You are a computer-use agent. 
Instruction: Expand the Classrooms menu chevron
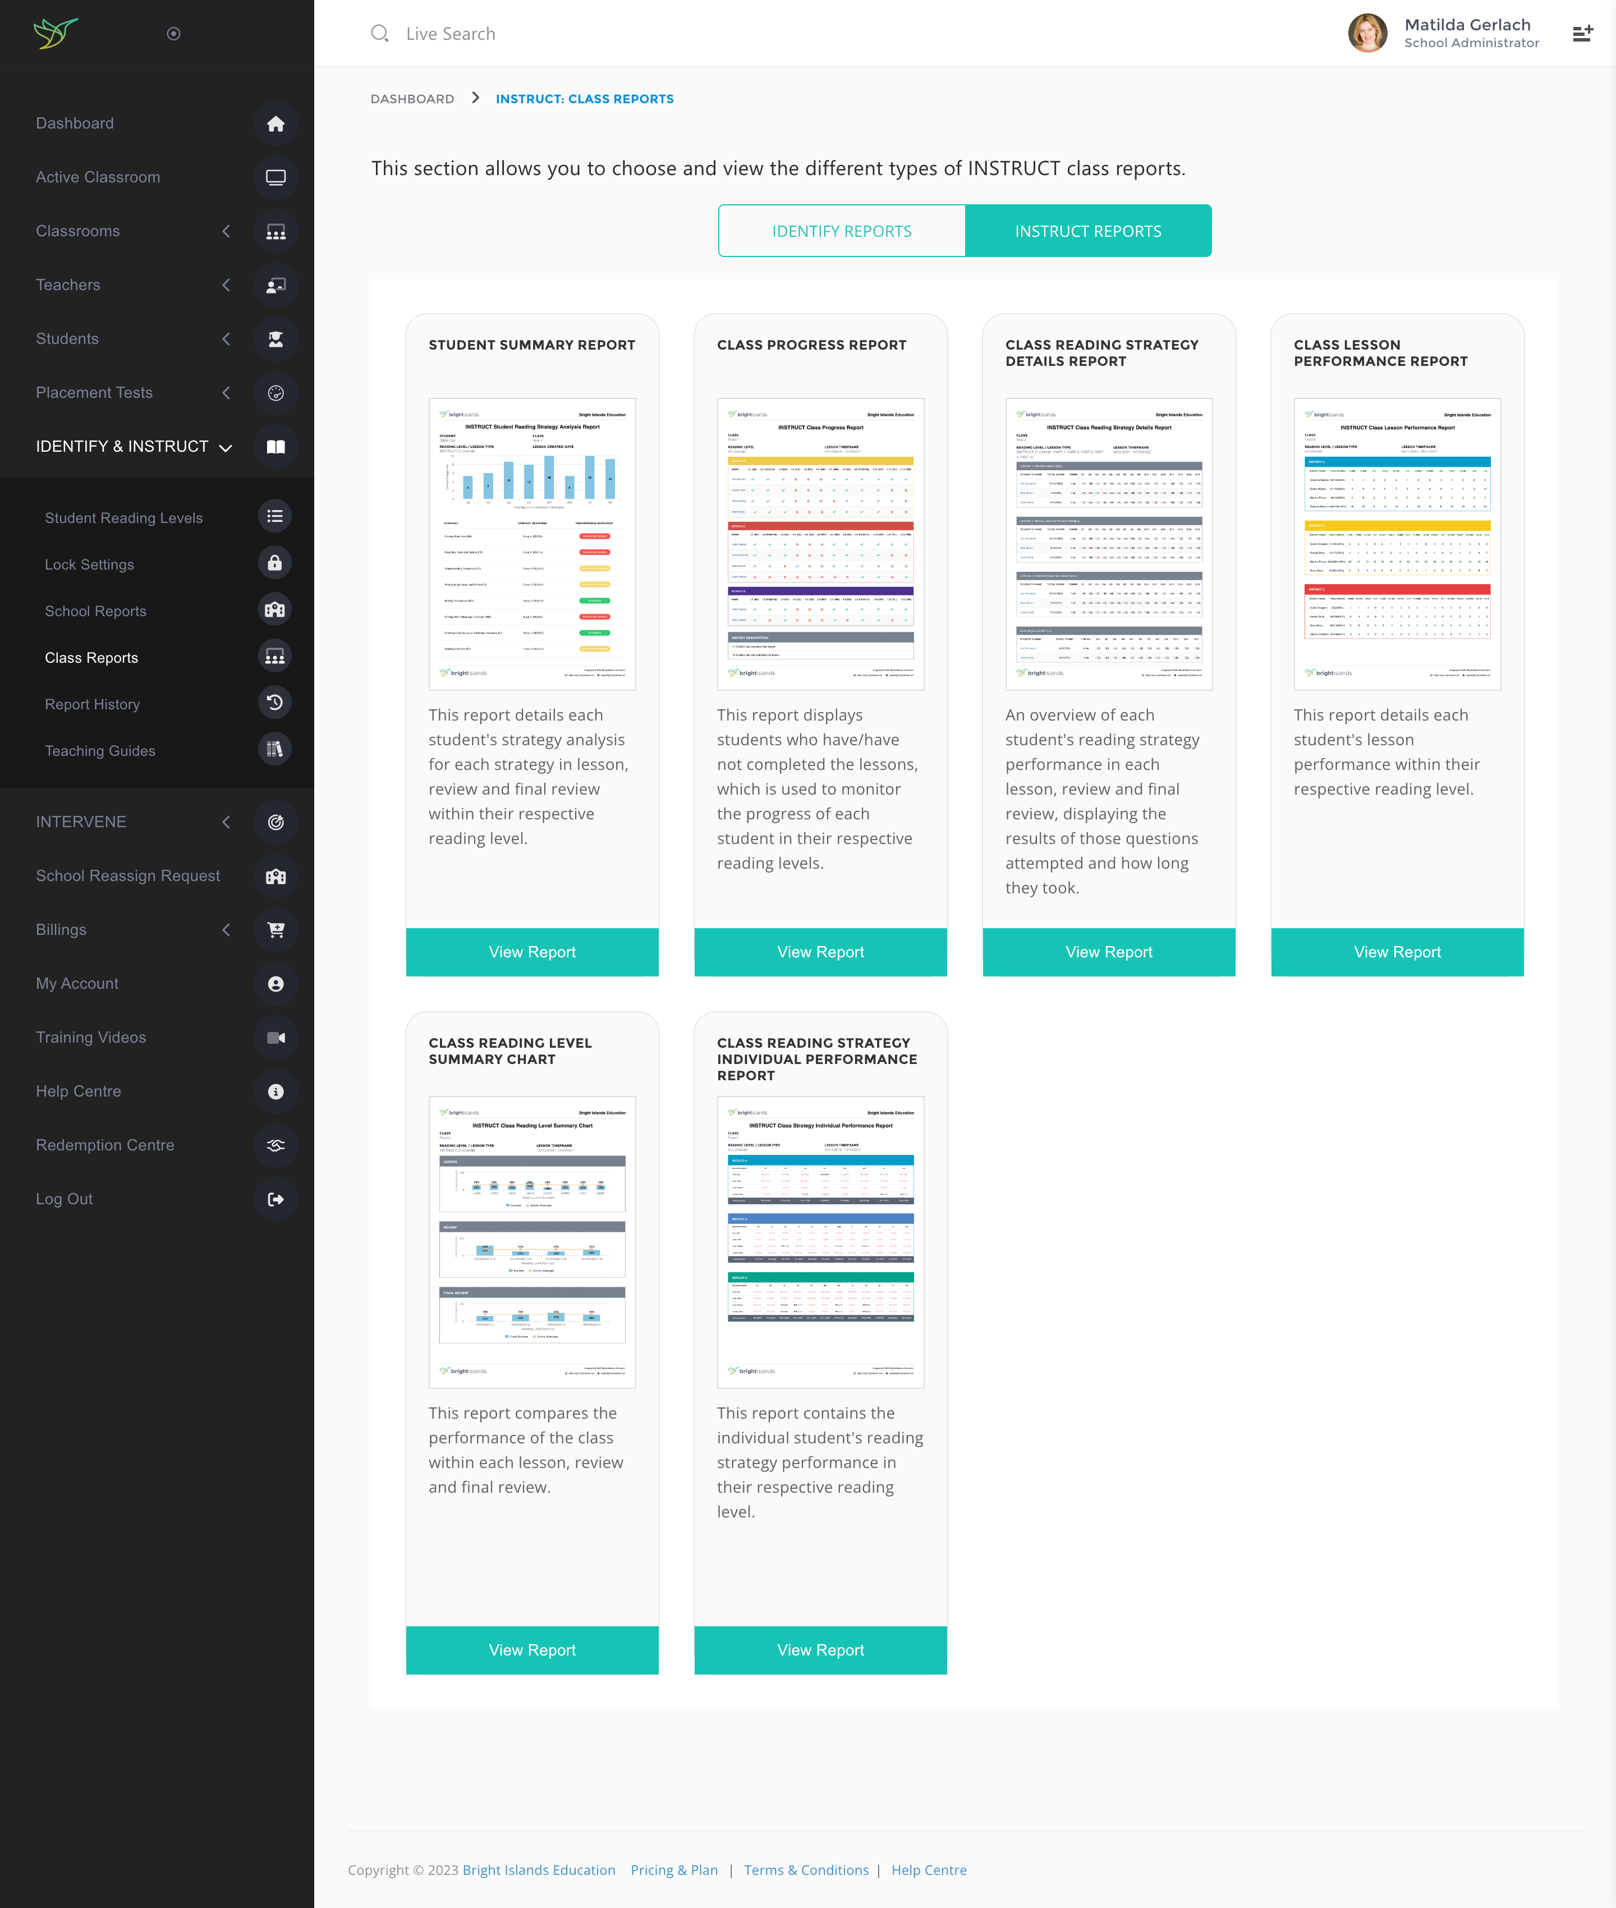(x=226, y=231)
